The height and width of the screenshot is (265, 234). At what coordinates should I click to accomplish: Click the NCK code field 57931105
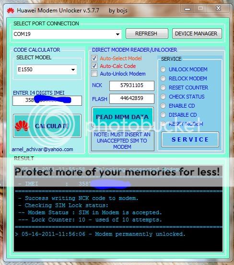click(132, 86)
